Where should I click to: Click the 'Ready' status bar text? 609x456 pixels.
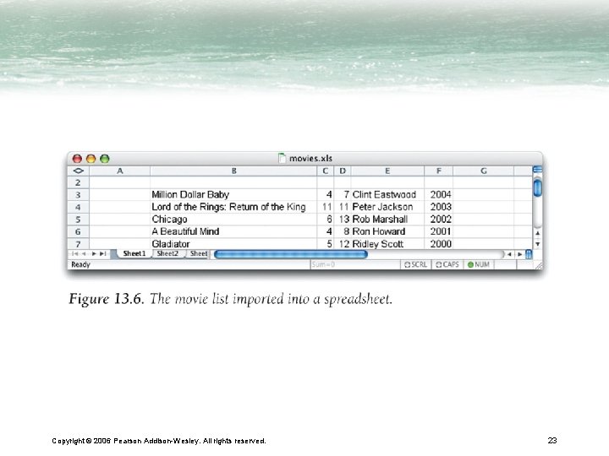tap(81, 264)
